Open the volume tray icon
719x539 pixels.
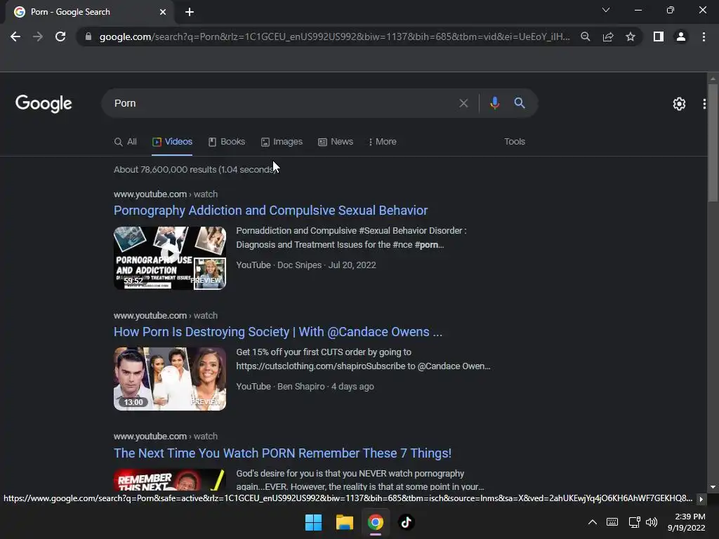[x=652, y=522]
